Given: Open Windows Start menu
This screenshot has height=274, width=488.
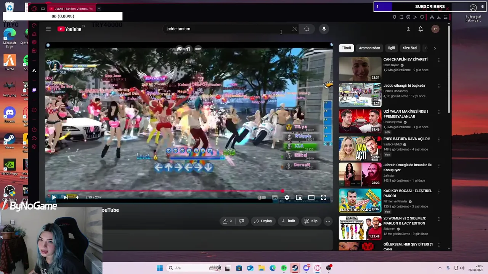Looking at the screenshot, I should [160, 268].
